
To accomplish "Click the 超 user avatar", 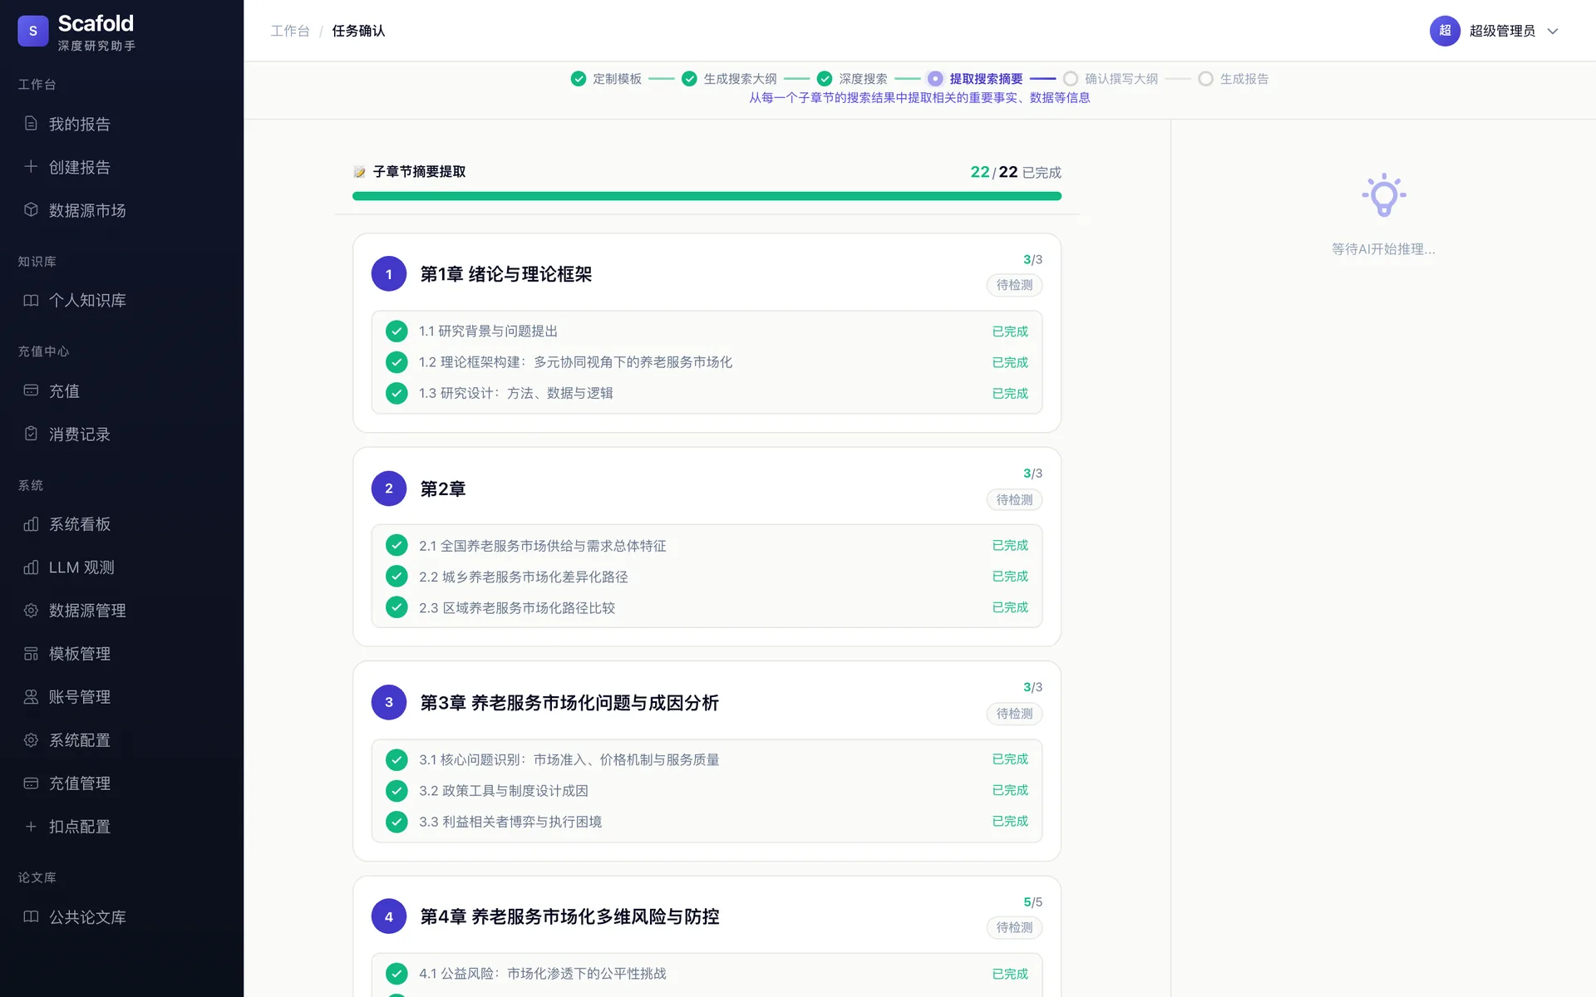I will click(x=1445, y=31).
